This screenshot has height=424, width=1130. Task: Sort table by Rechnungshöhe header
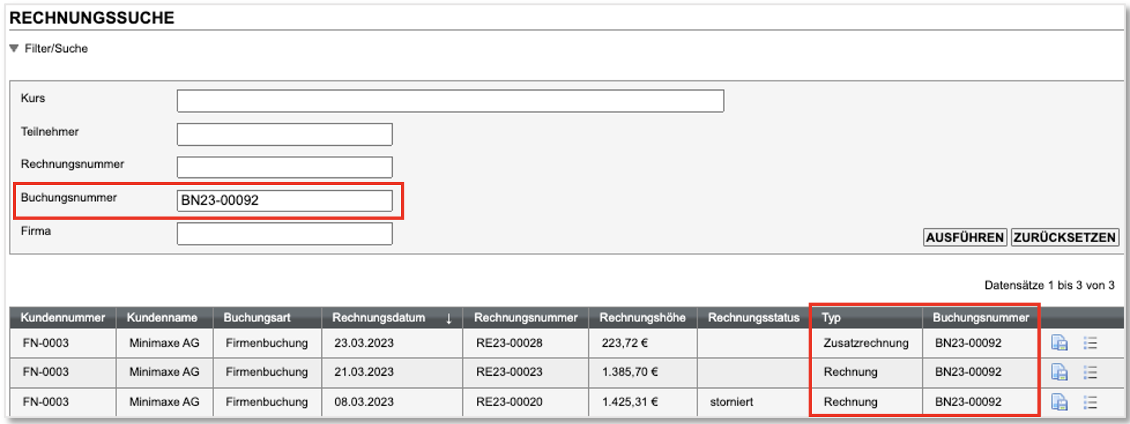click(642, 317)
